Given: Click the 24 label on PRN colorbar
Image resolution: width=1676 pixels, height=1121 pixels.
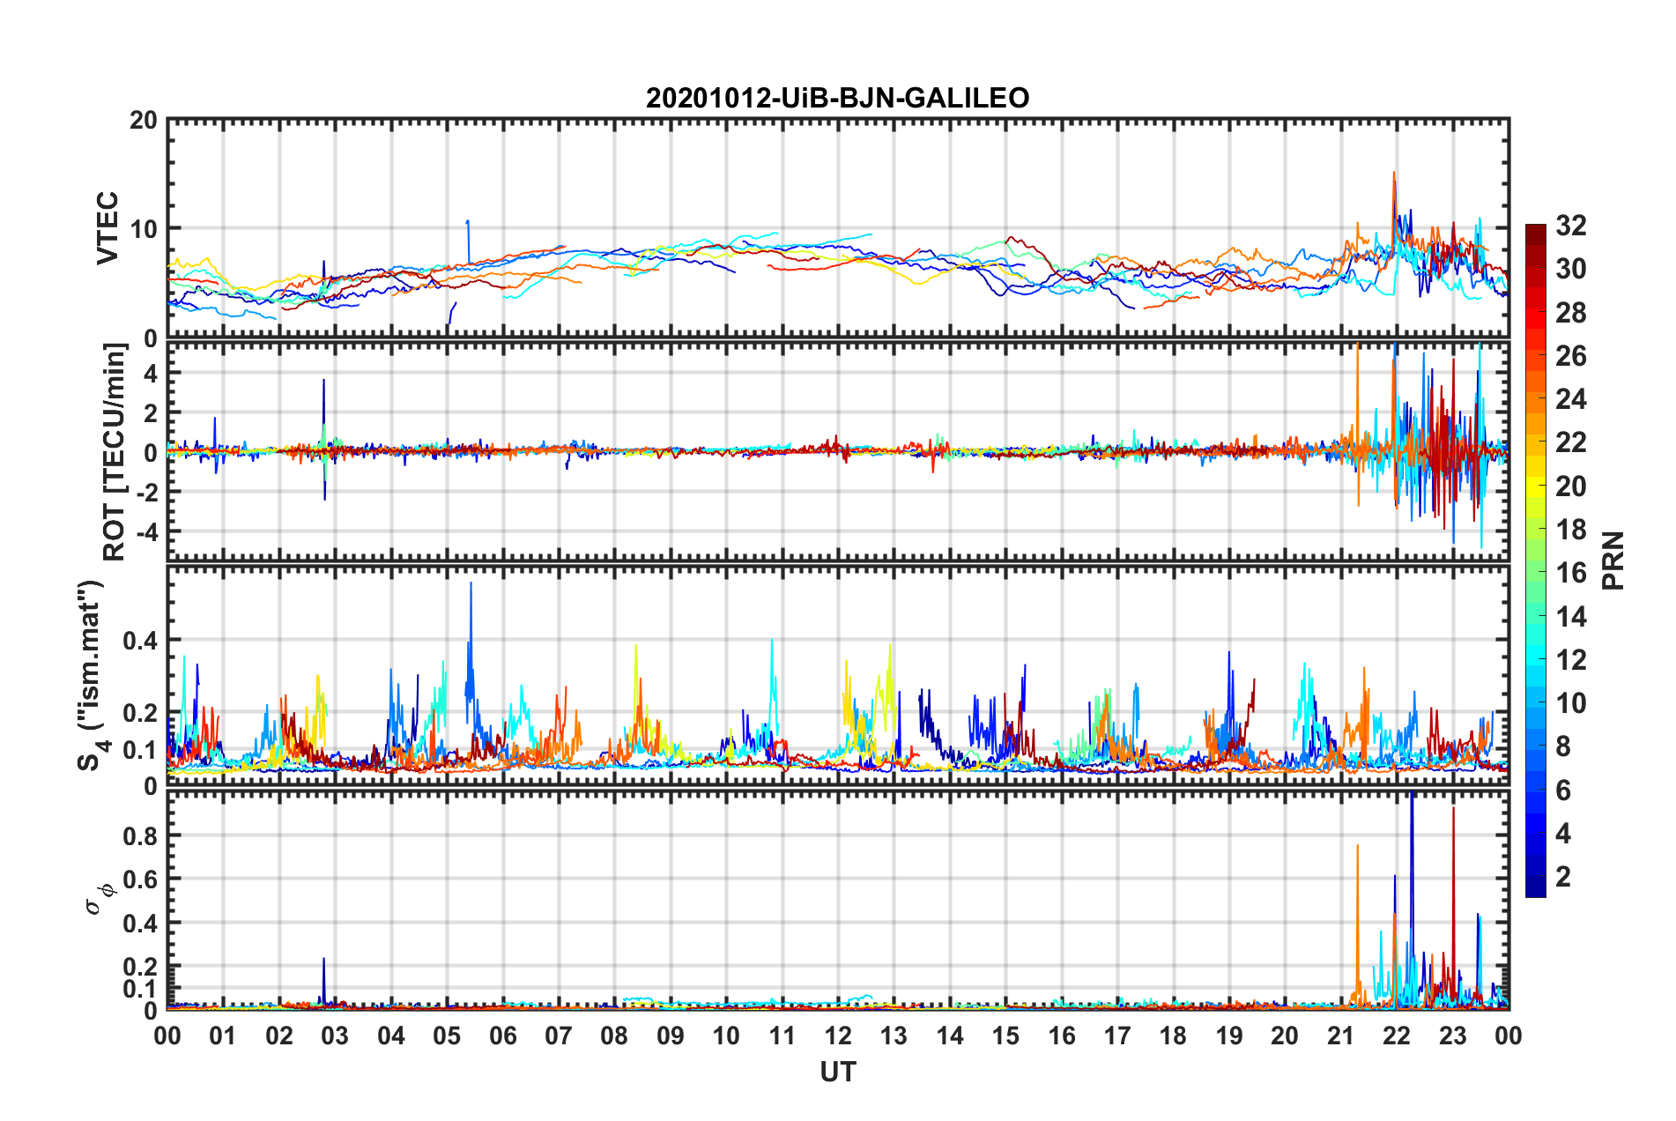Looking at the screenshot, I should click(1570, 399).
